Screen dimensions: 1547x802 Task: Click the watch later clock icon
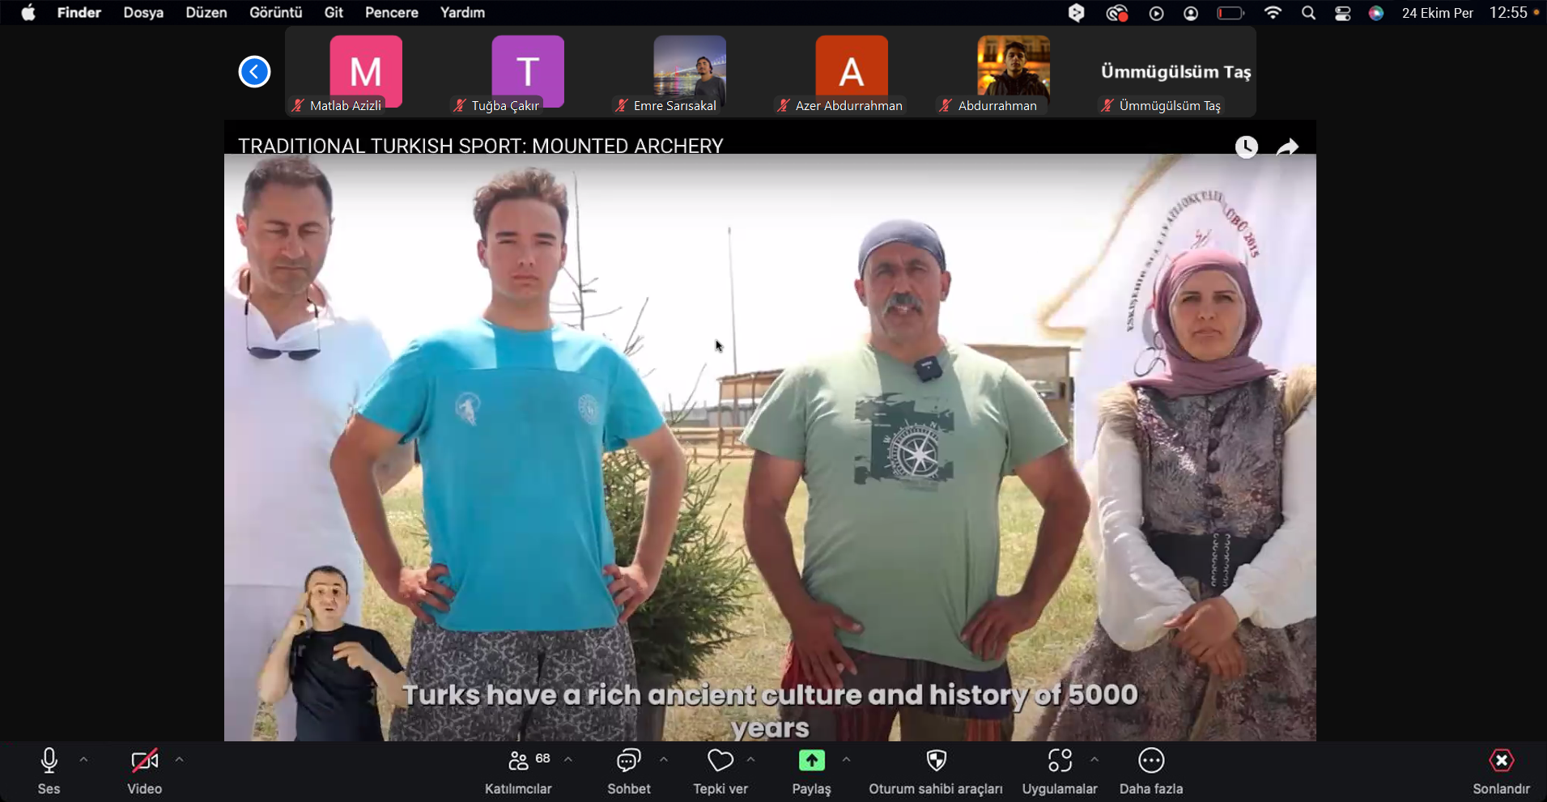(x=1246, y=147)
